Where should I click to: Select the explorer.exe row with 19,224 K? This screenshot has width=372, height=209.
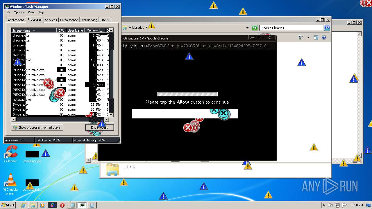click(x=60, y=60)
